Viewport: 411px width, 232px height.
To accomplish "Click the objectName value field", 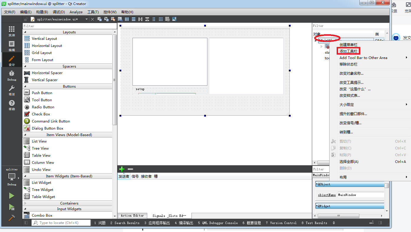I will (361, 195).
